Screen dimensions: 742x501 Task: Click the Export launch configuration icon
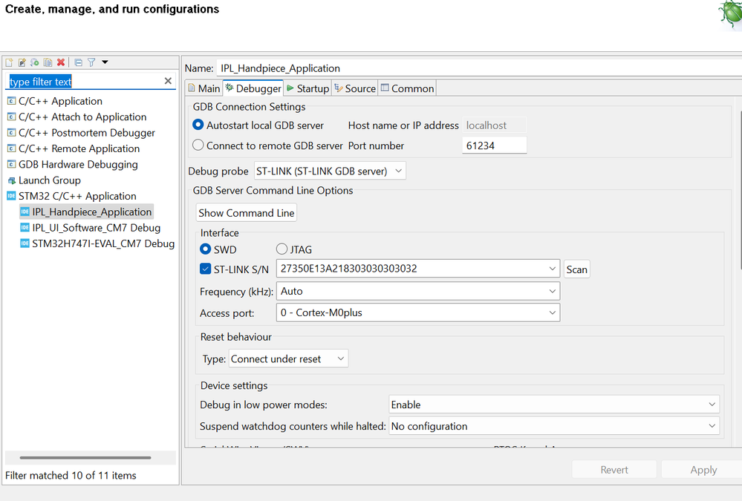click(35, 63)
